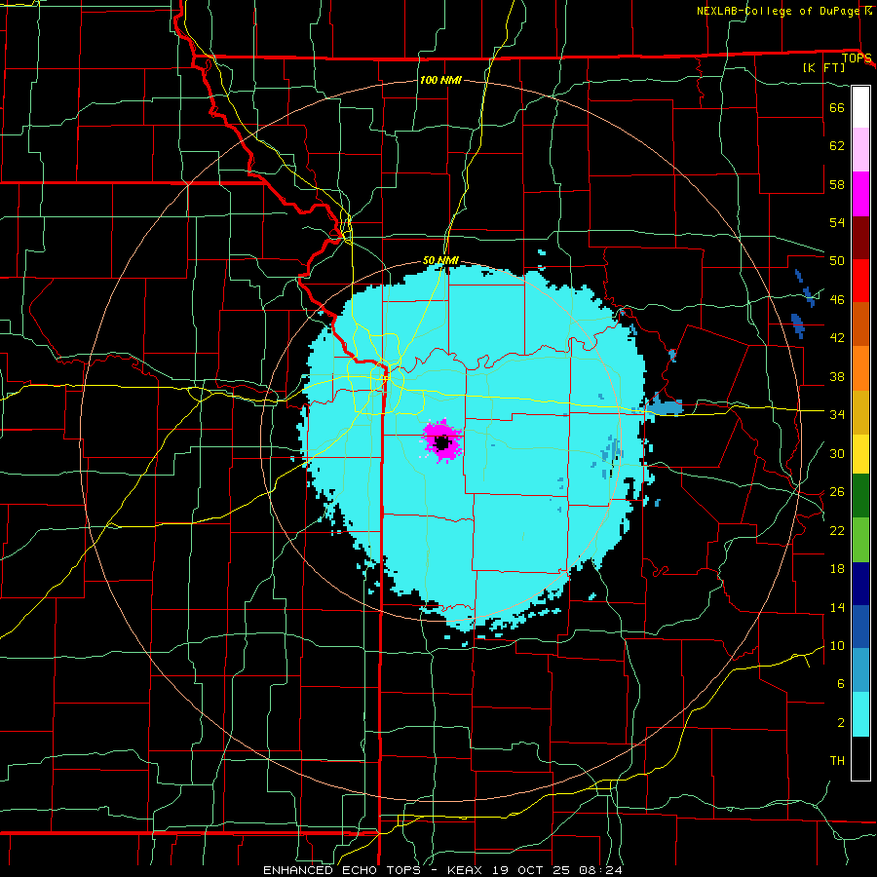877x877 pixels.
Task: Click the legend value '6'
Action: click(x=841, y=684)
